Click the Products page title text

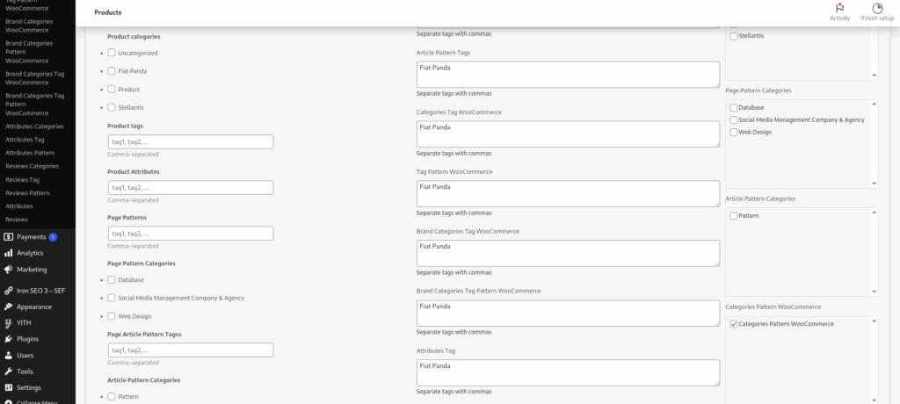[x=108, y=12]
